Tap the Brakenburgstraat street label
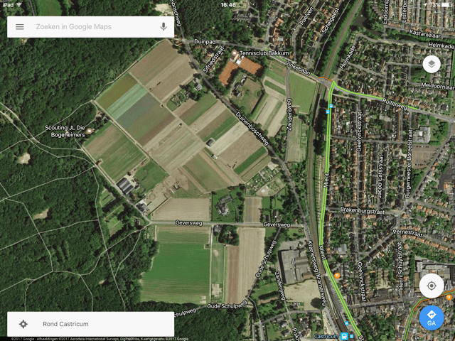455x341 pixels. click(363, 210)
